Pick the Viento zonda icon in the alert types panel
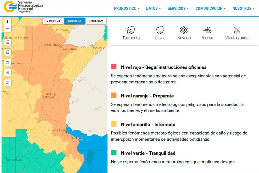 [x=237, y=30]
